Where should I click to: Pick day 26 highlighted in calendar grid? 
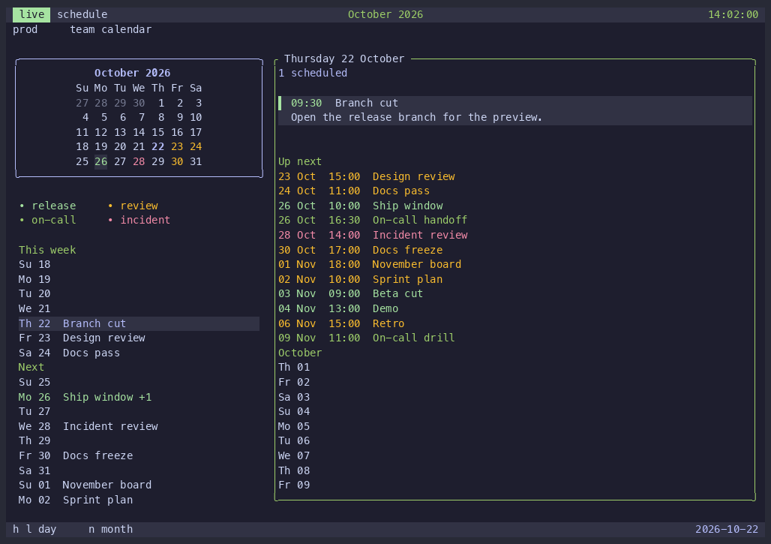tap(100, 161)
